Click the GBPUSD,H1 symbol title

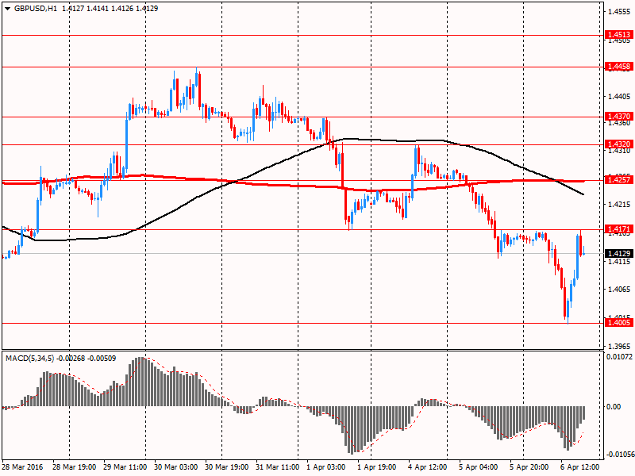[x=36, y=9]
